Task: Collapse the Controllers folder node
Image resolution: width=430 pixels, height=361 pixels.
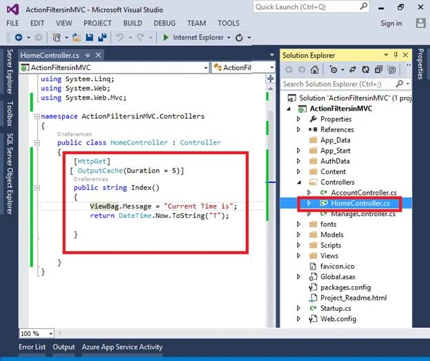Action: [x=299, y=182]
